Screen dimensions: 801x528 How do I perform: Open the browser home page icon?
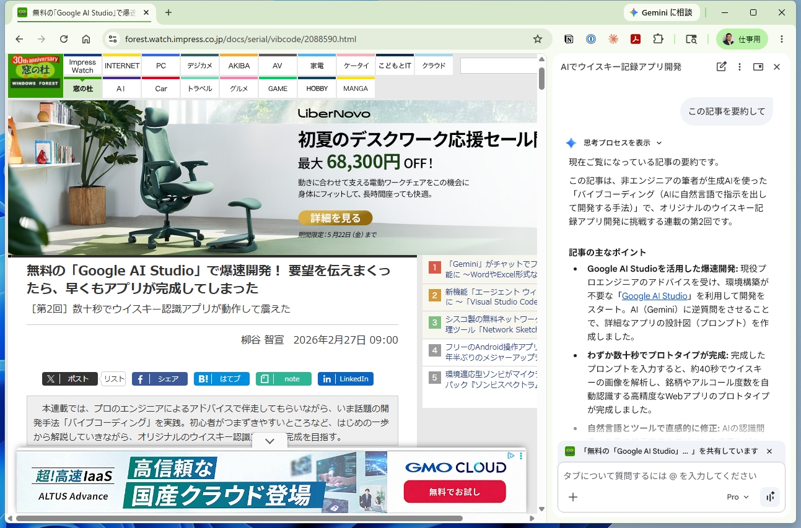(86, 39)
